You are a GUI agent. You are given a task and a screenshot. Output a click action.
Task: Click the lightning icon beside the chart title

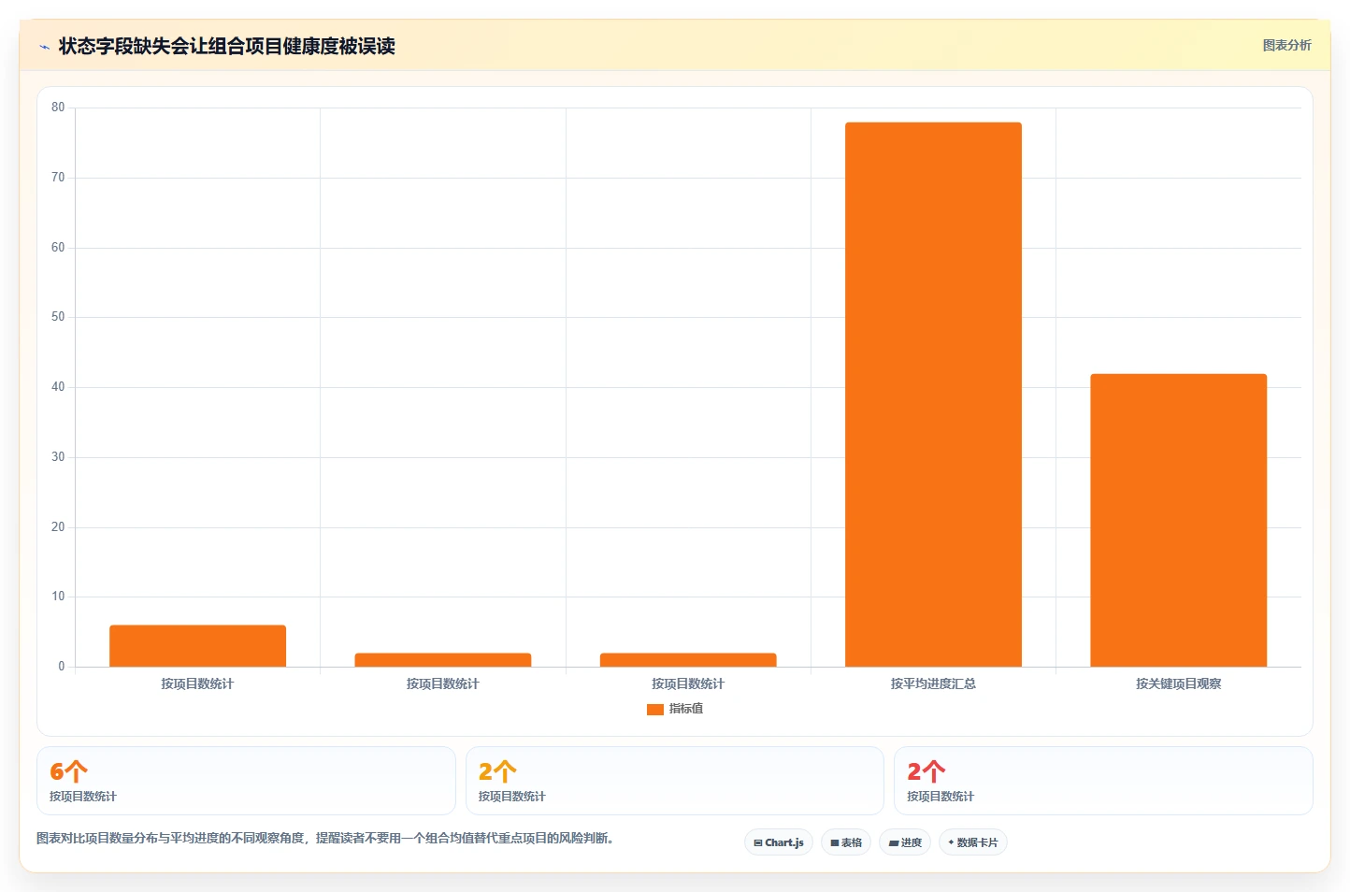point(44,47)
